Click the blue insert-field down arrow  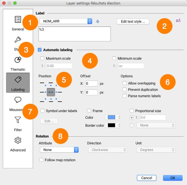(x=97, y=21)
